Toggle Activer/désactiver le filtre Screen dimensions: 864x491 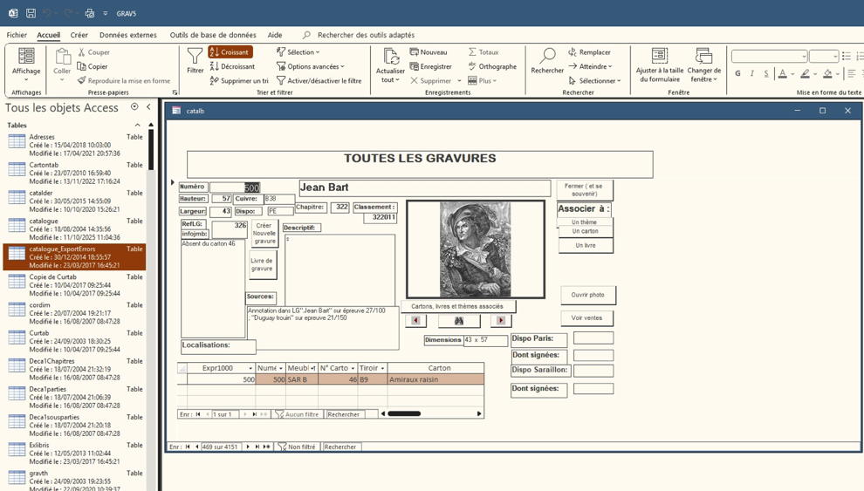click(319, 81)
